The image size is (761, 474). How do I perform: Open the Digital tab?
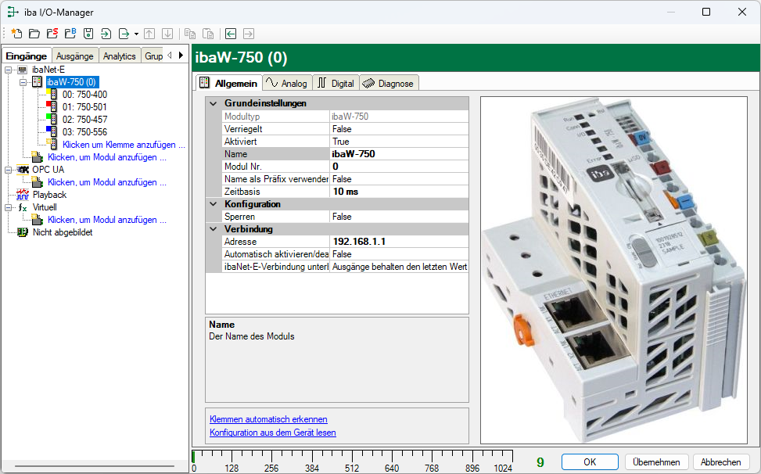pos(336,83)
